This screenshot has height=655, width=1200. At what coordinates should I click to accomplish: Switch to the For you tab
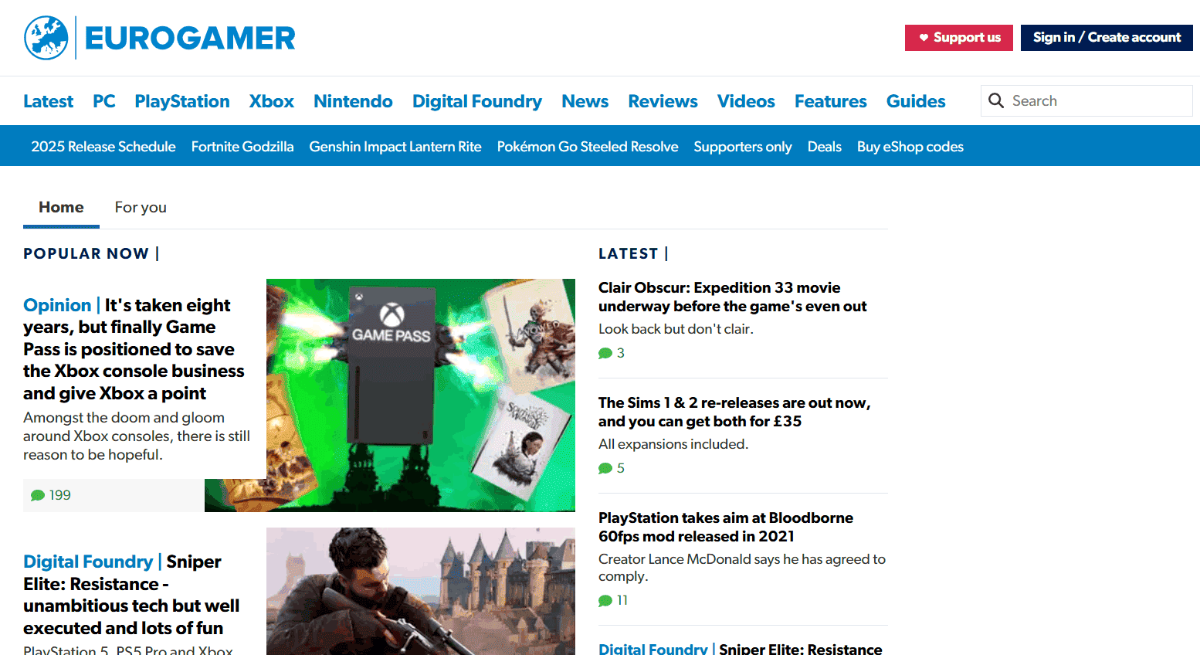tap(141, 207)
